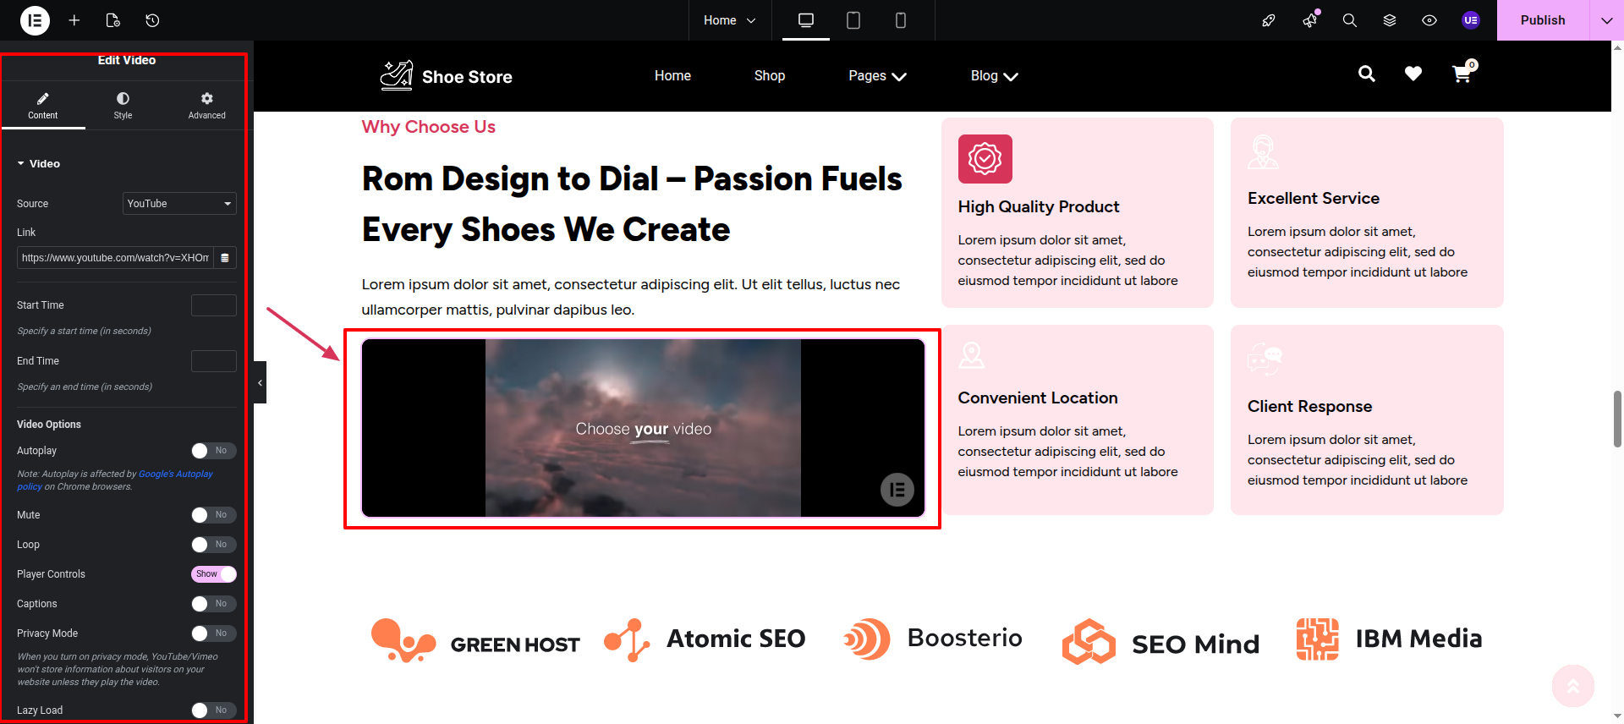Click the Start Time input field
Viewport: 1624px width, 724px height.
point(213,305)
